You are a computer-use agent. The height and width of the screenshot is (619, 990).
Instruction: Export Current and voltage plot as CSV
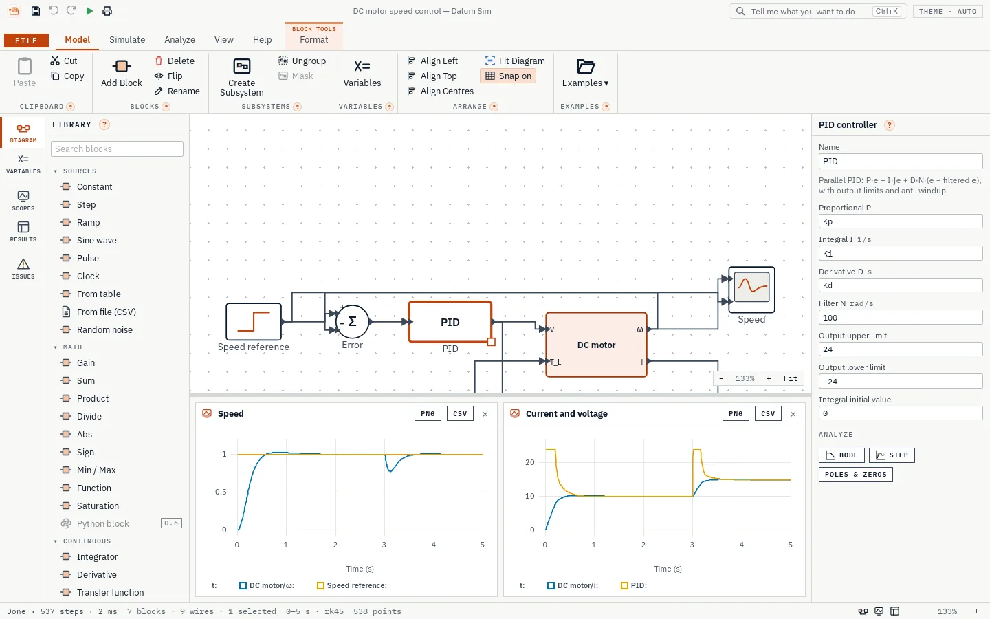pos(768,414)
